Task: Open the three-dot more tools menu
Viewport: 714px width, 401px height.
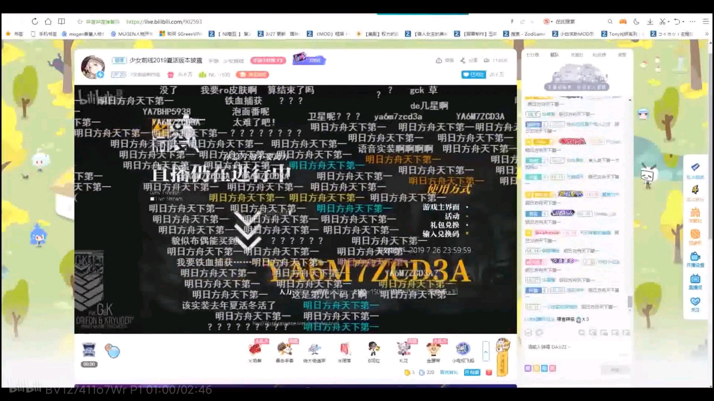Action: (x=693, y=21)
